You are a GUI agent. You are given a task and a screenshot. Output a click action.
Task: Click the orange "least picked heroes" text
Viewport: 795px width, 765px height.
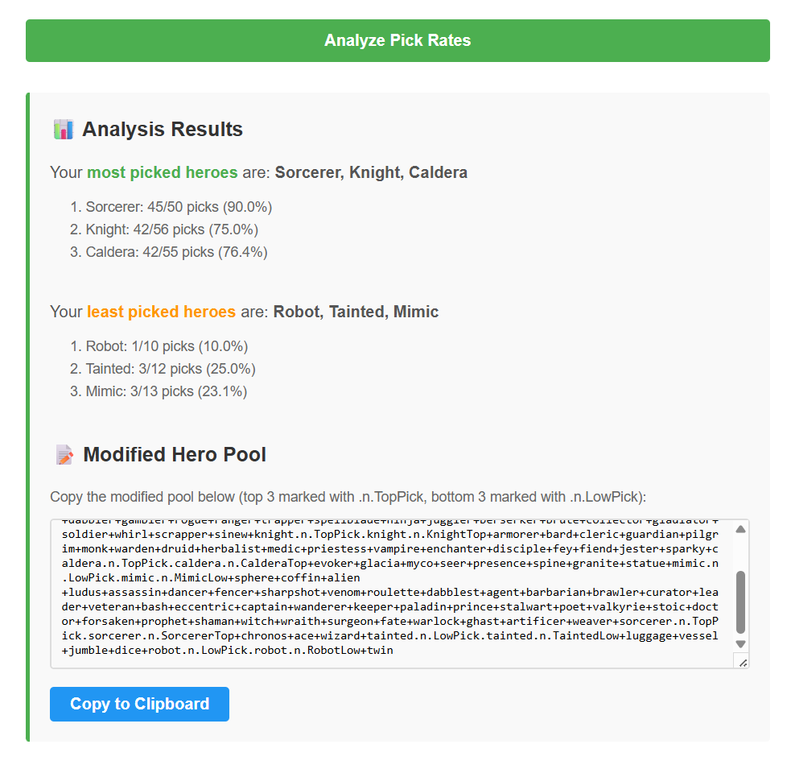click(161, 312)
